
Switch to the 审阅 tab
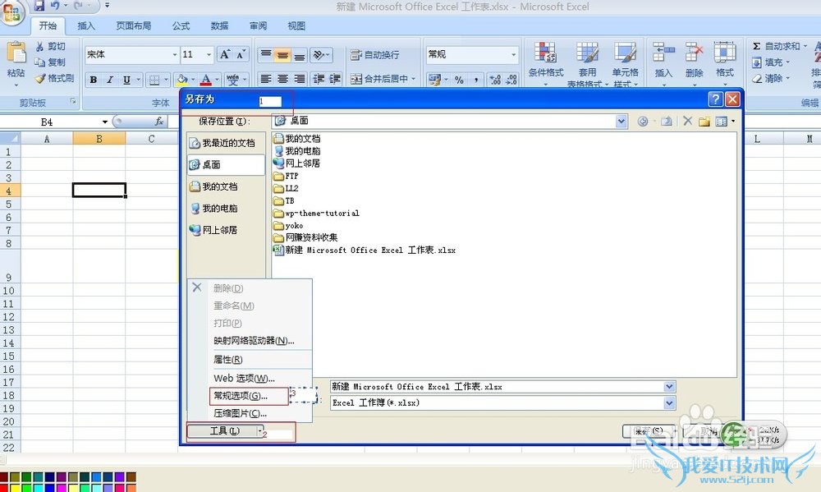[x=258, y=25]
